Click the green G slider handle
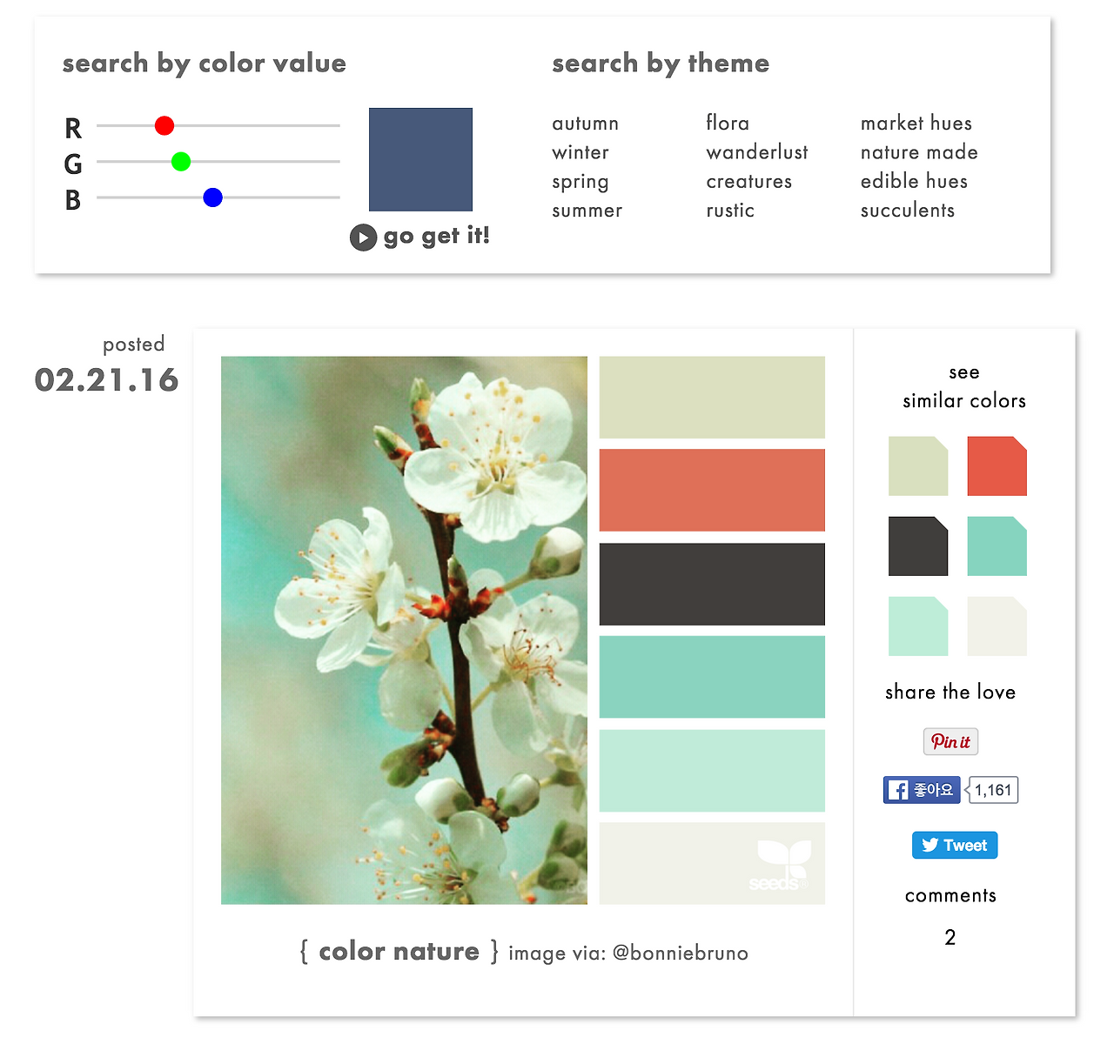The height and width of the screenshot is (1044, 1114). click(181, 162)
